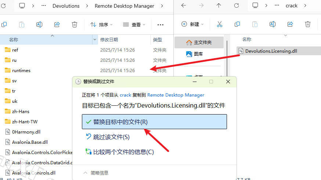Viewport: 321px width, 180px height.
Task: Click the Devolutions breadcrumb
Action: (x=66, y=6)
